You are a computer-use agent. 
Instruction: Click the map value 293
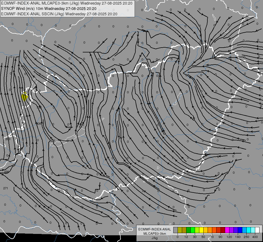click(8, 139)
